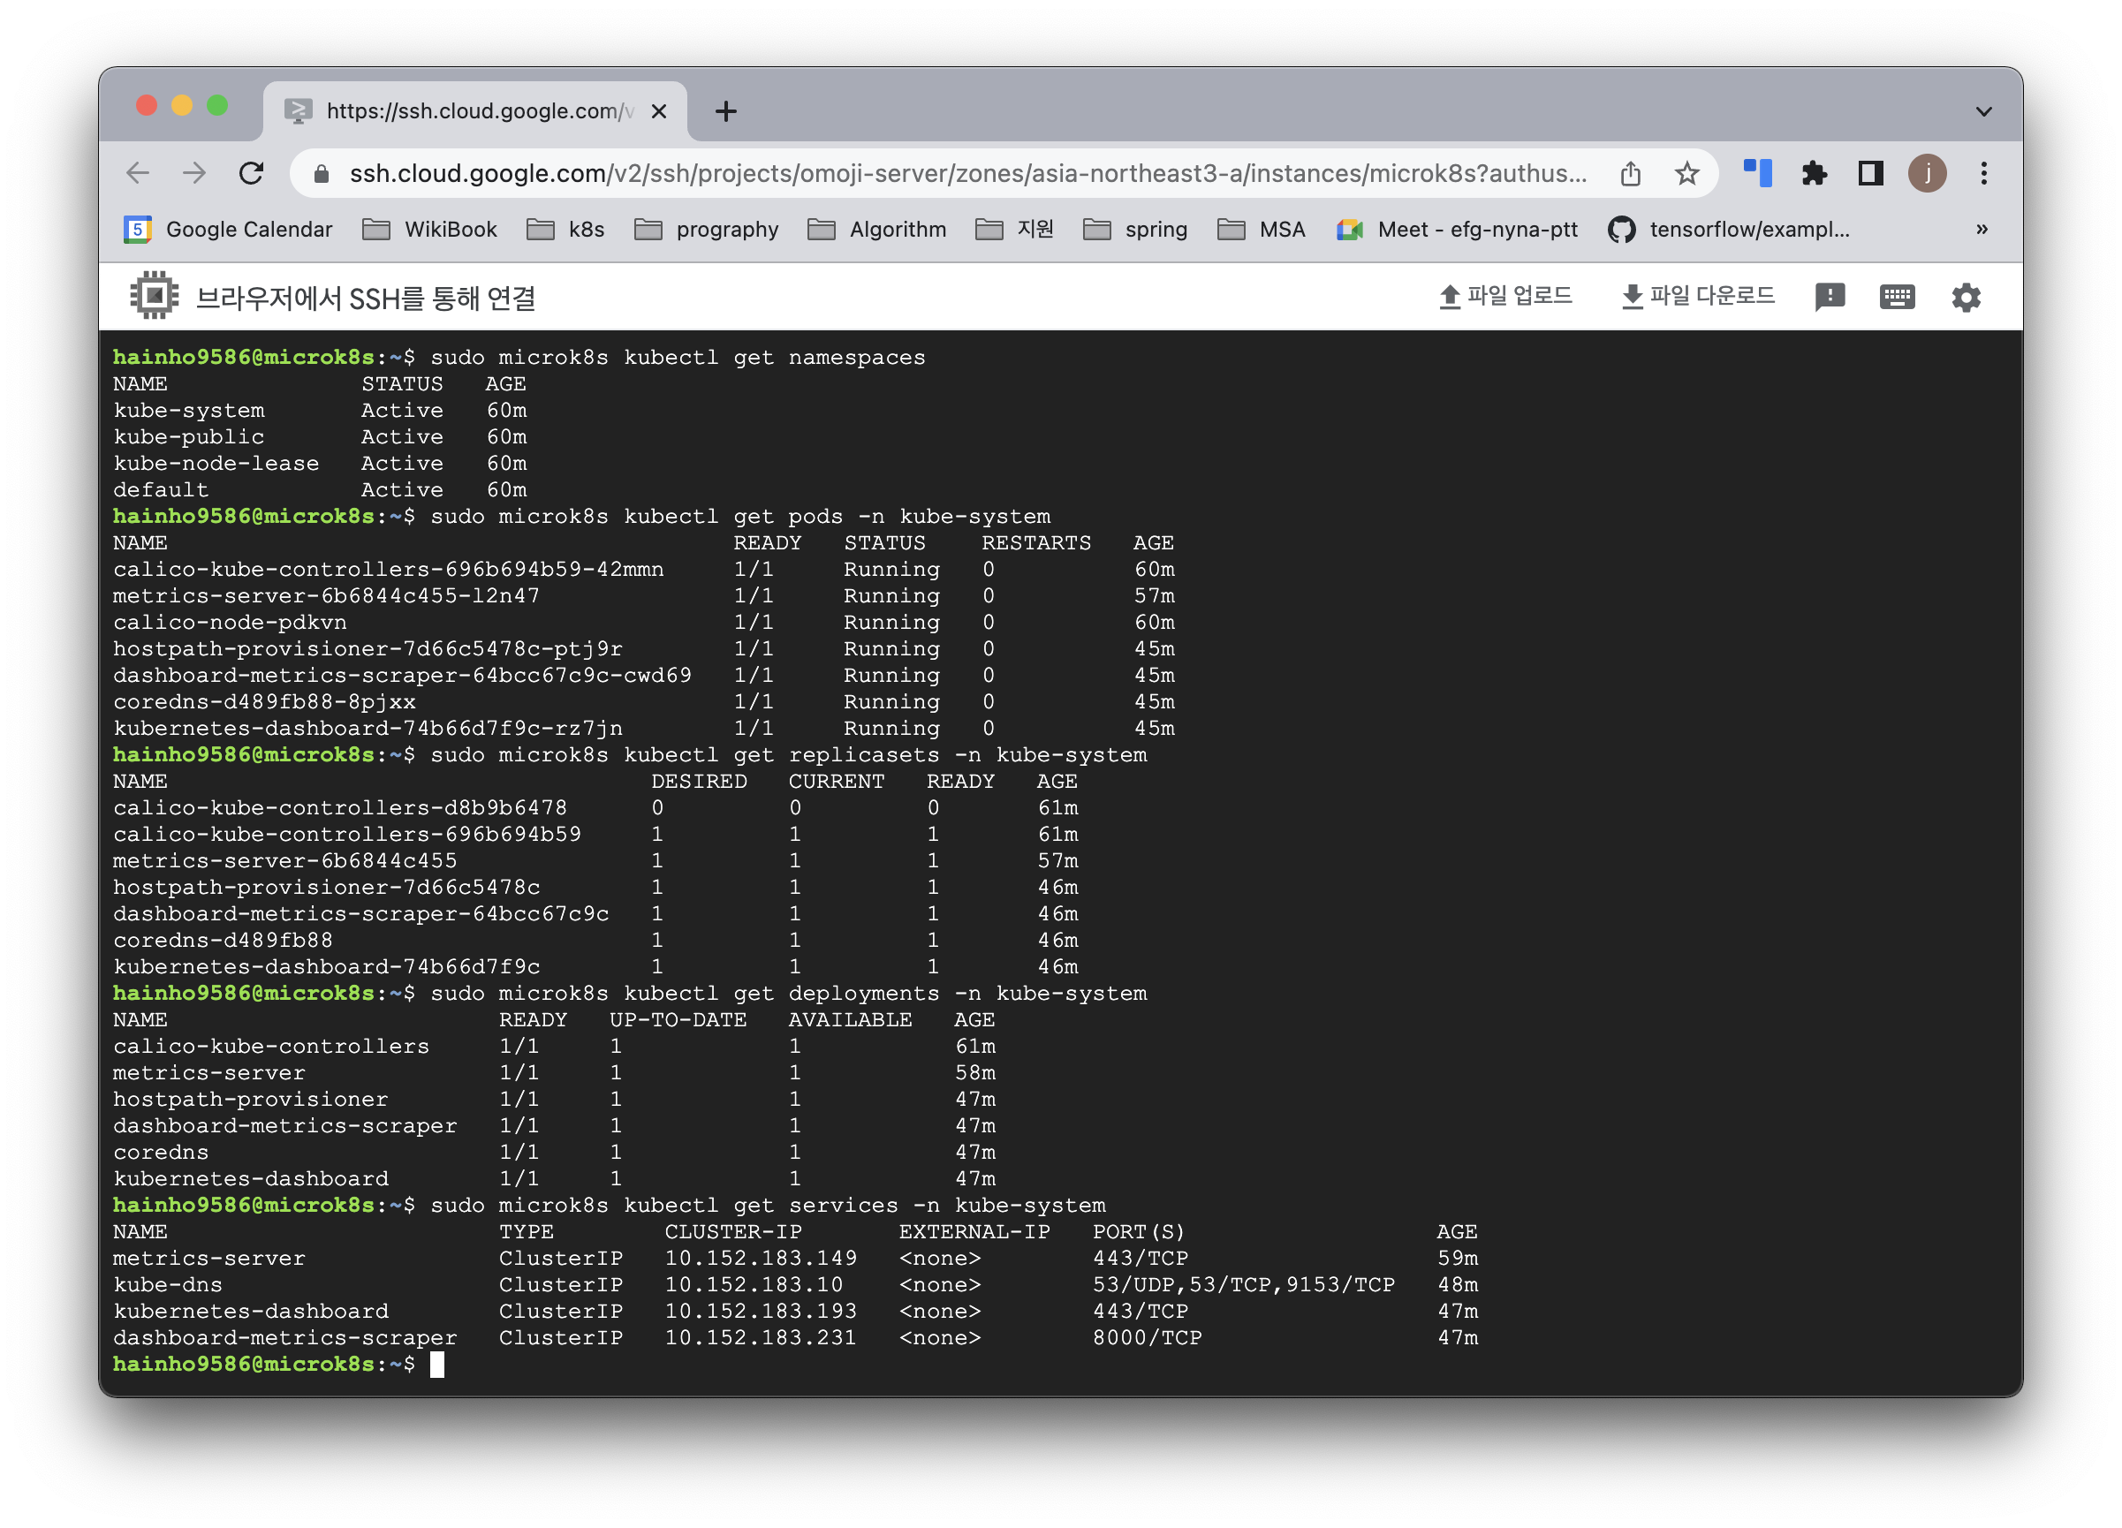Expand the tab search chevron

point(1983,111)
